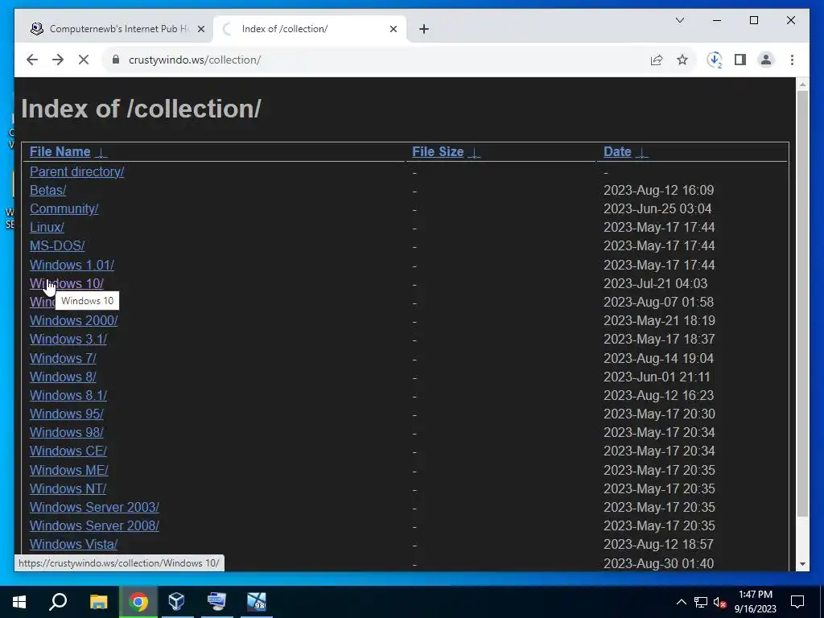
Task: Open the MS-DOS folder
Action: [x=57, y=246]
